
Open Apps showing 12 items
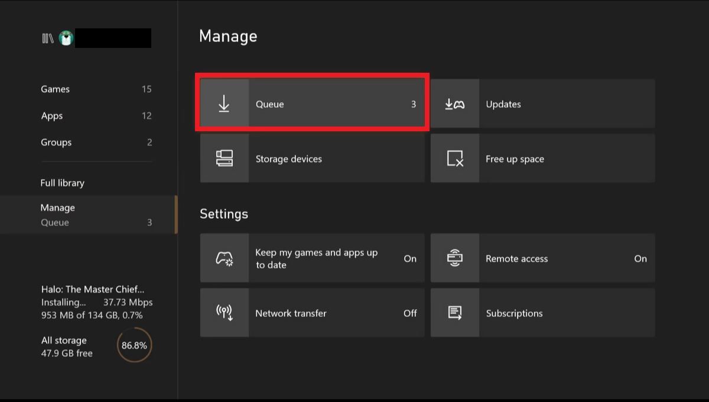coord(51,115)
